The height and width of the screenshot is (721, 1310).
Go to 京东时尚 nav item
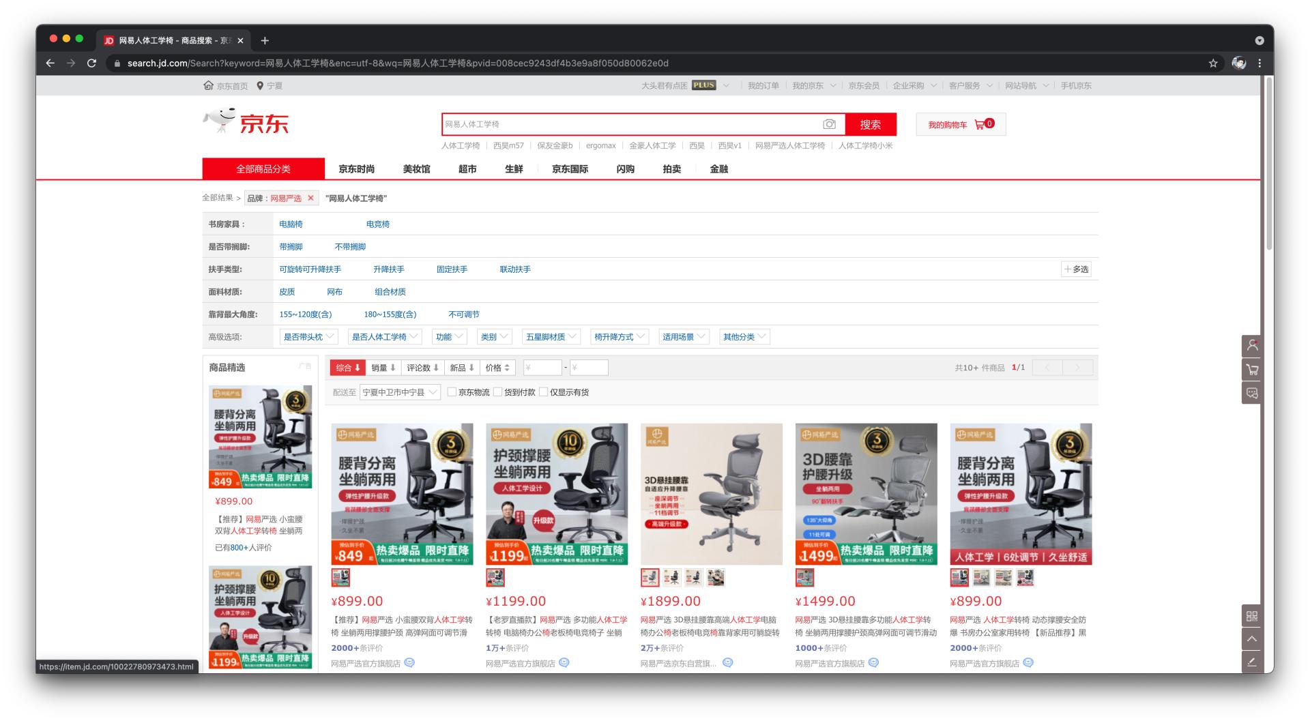click(x=357, y=169)
